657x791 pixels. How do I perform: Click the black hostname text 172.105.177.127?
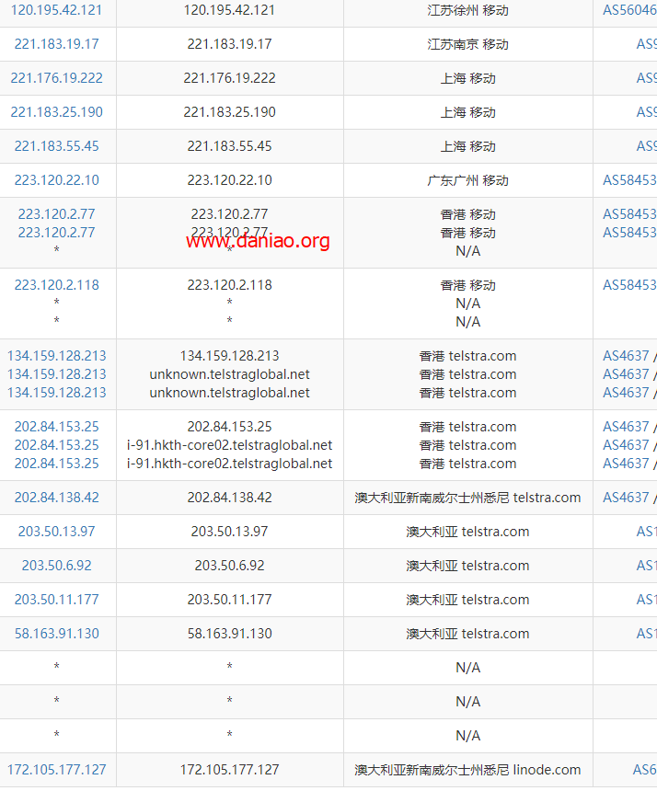pyautogui.click(x=230, y=769)
